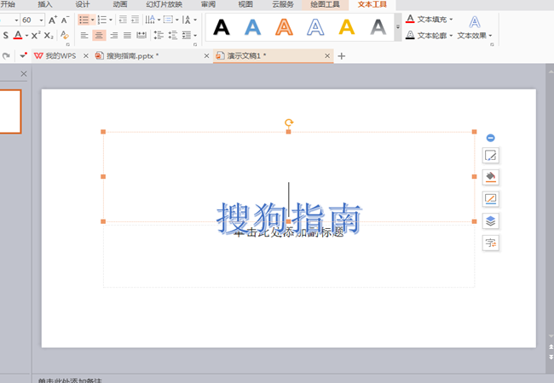Image resolution: width=554 pixels, height=383 pixels.
Task: Increase the paragraph indent level
Action: [x=135, y=20]
